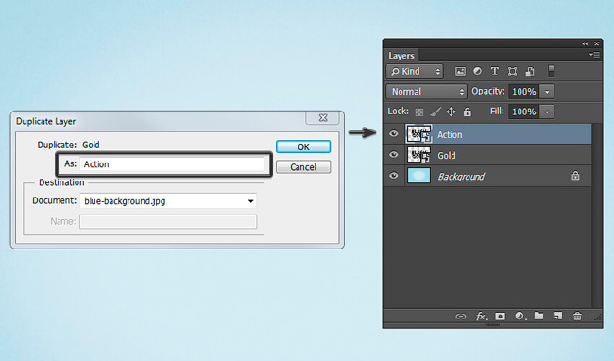The width and height of the screenshot is (614, 361).
Task: Delete layer trash icon
Action: 577,316
